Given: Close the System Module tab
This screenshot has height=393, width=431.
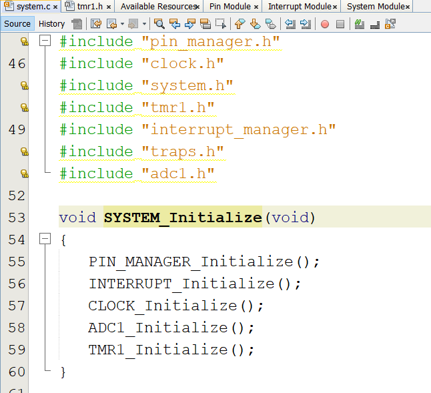Looking at the screenshot, I should (x=408, y=7).
